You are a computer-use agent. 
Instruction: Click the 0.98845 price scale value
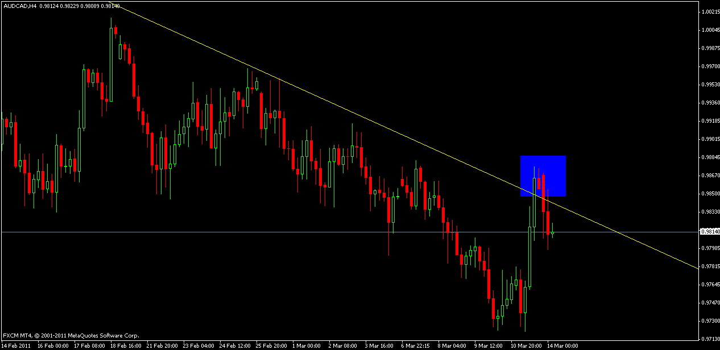[x=709, y=157]
